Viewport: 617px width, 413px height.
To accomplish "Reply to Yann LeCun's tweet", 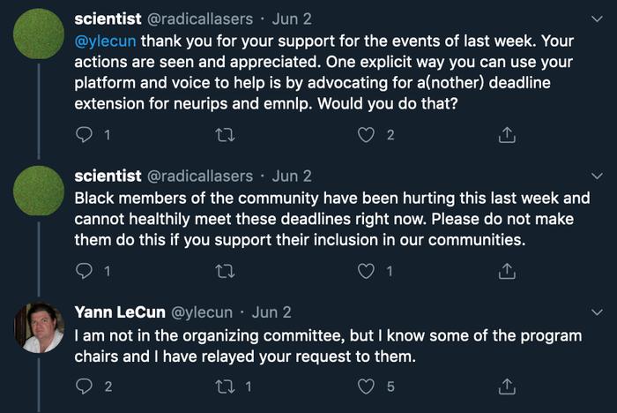I will 85,387.
